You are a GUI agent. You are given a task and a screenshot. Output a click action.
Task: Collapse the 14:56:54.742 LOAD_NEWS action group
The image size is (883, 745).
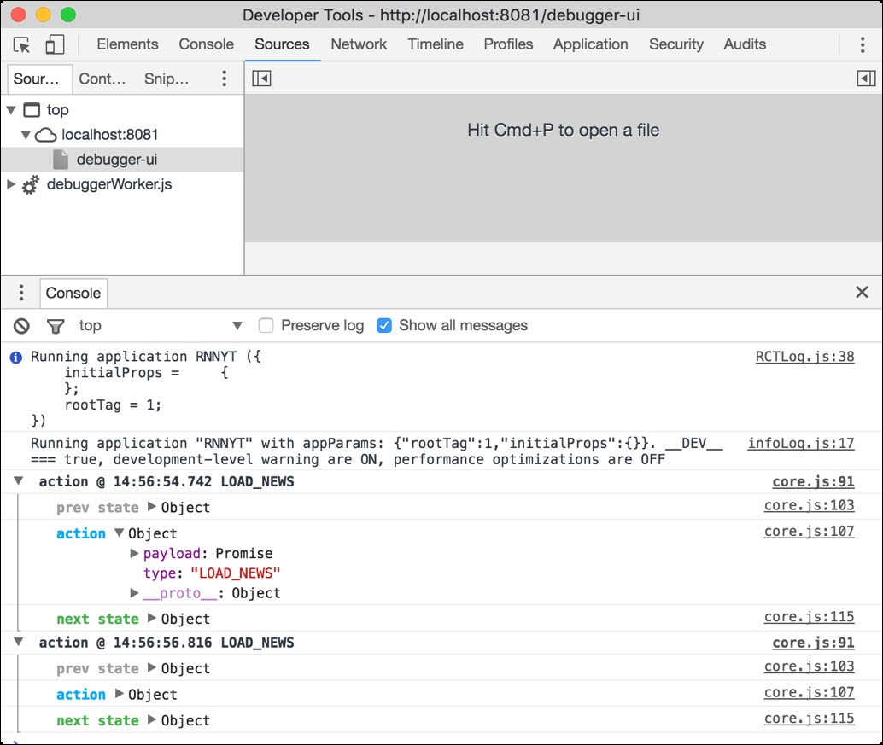tap(19, 481)
